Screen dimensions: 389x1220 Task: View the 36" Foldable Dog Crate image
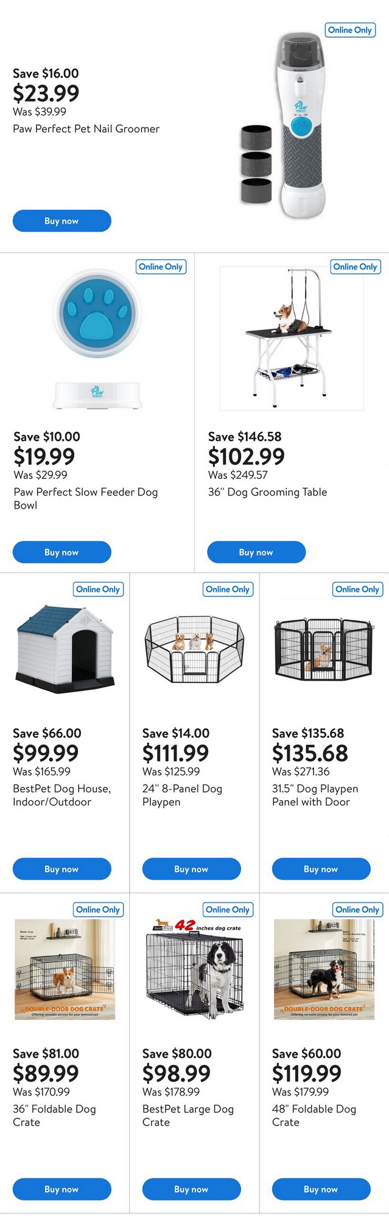coord(65,969)
